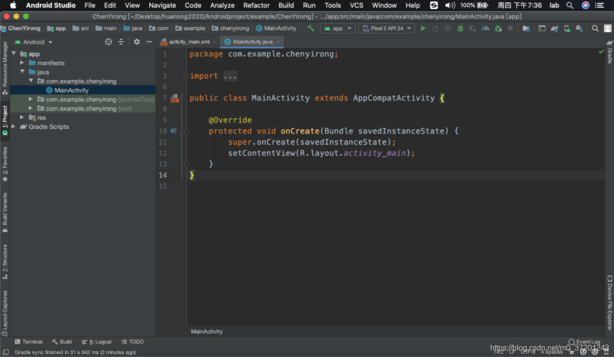
Task: Open the Build tool window at bottom
Action: pos(62,342)
